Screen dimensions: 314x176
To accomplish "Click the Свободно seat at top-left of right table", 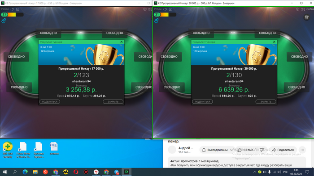I will tap(201, 33).
